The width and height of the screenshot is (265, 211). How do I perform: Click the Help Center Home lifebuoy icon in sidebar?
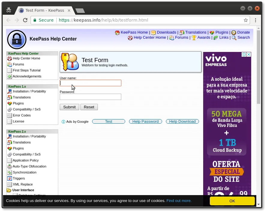pyautogui.click(x=10, y=59)
